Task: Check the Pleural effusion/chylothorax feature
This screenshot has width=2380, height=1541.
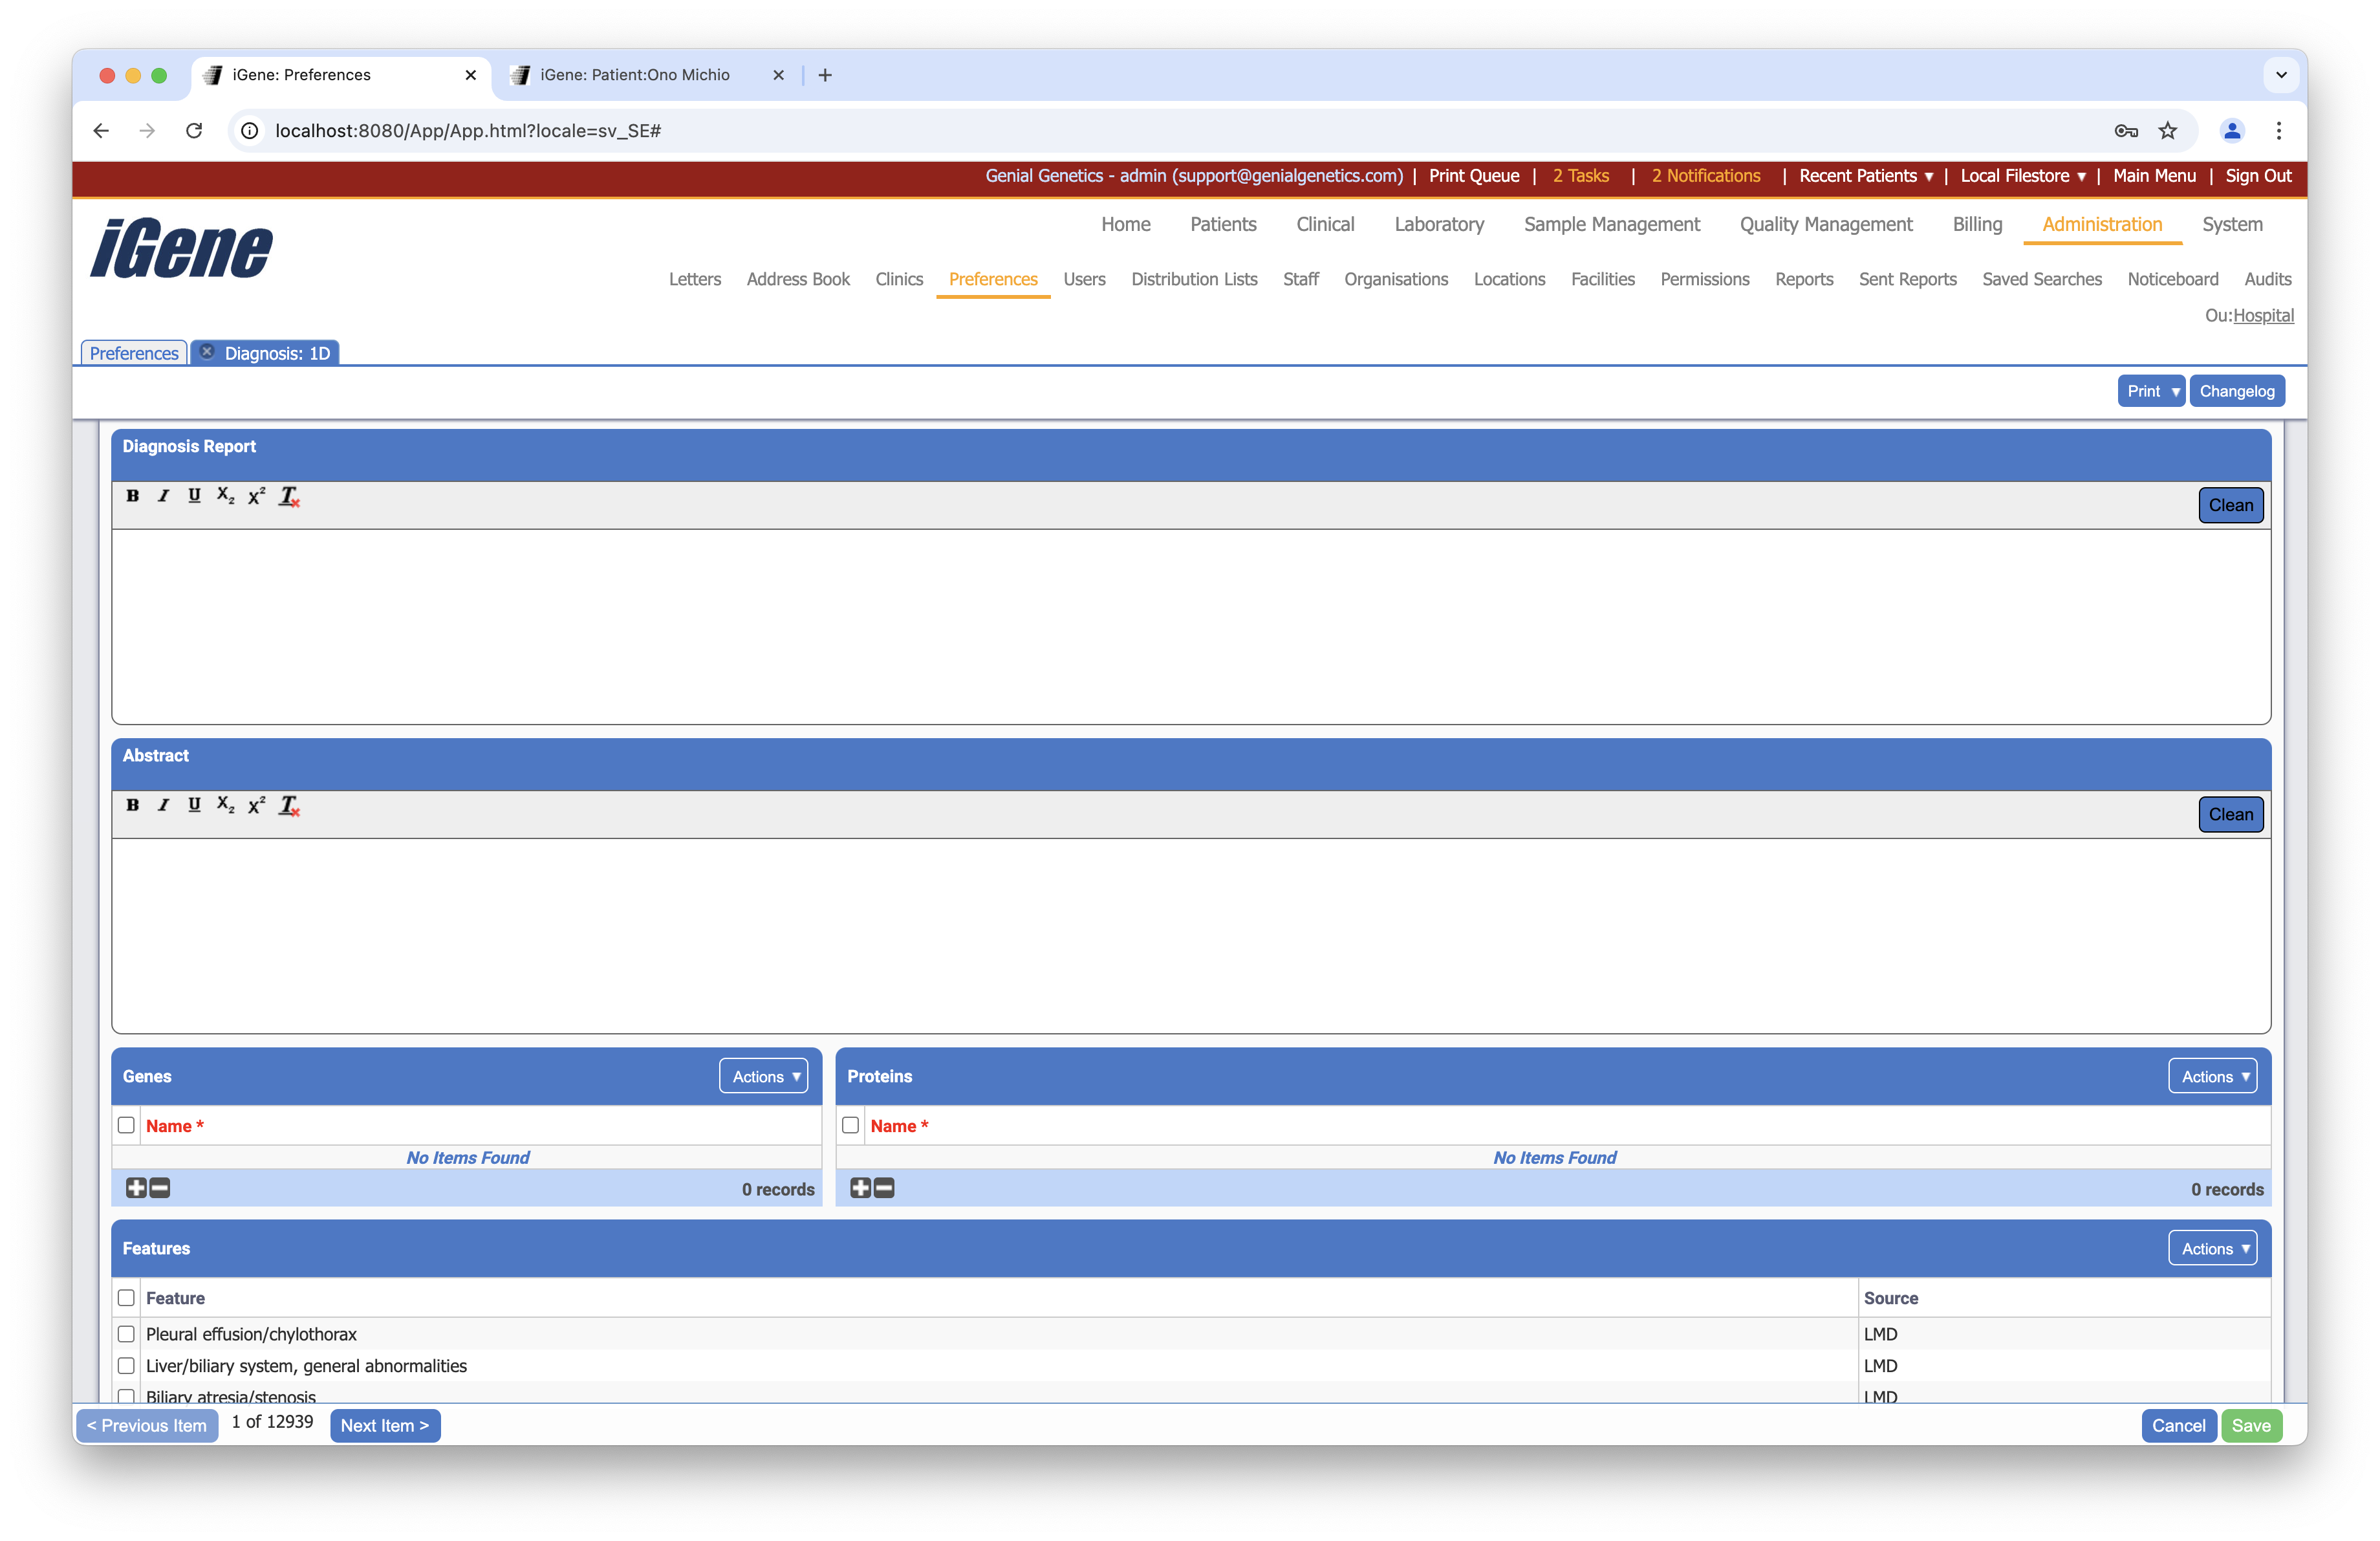Action: (126, 1334)
